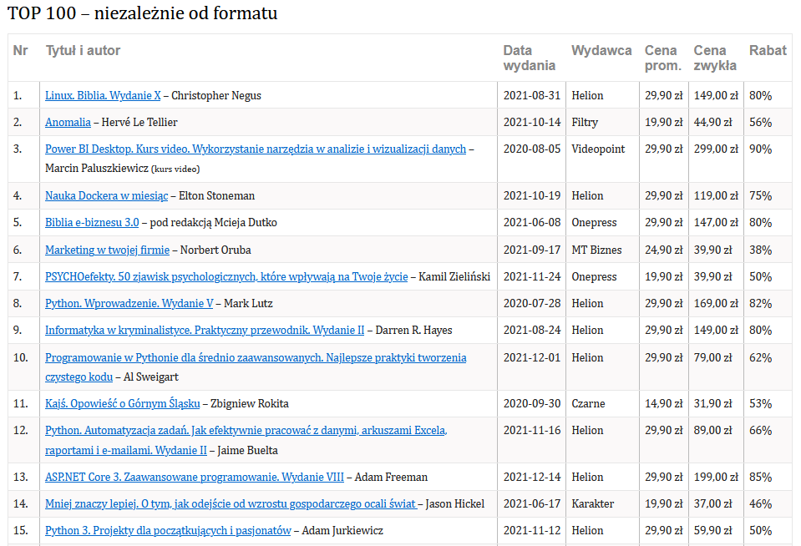The width and height of the screenshot is (801, 546).
Task: Click the 46% discount cell
Action: [760, 504]
